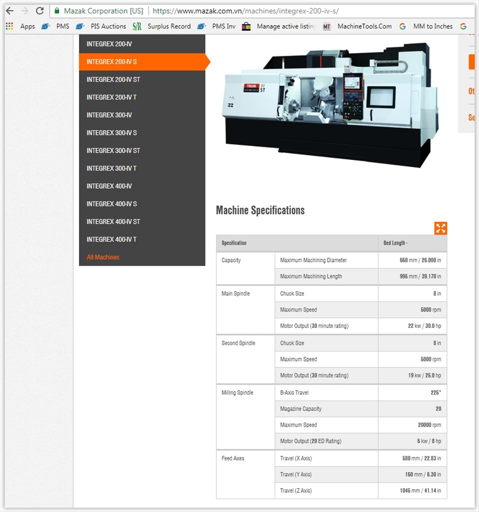Open the MM to Inches bookmark
Screen dimensions: 479x512
pos(433,26)
